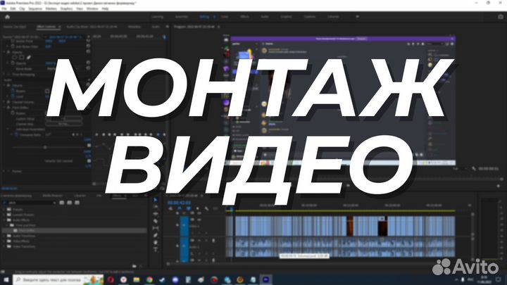Open the Program monitor settings wrench
The image size is (507, 285).
pyautogui.click(x=474, y=169)
